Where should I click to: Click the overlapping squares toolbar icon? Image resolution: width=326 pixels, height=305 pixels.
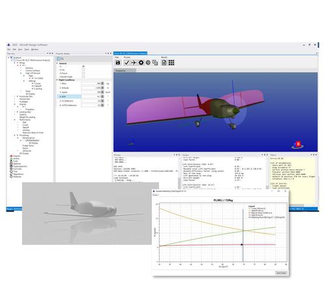tap(155, 62)
